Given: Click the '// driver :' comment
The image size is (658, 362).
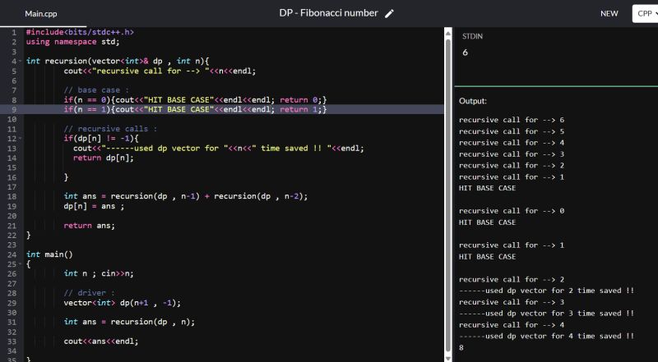Looking at the screenshot, I should 89,293.
